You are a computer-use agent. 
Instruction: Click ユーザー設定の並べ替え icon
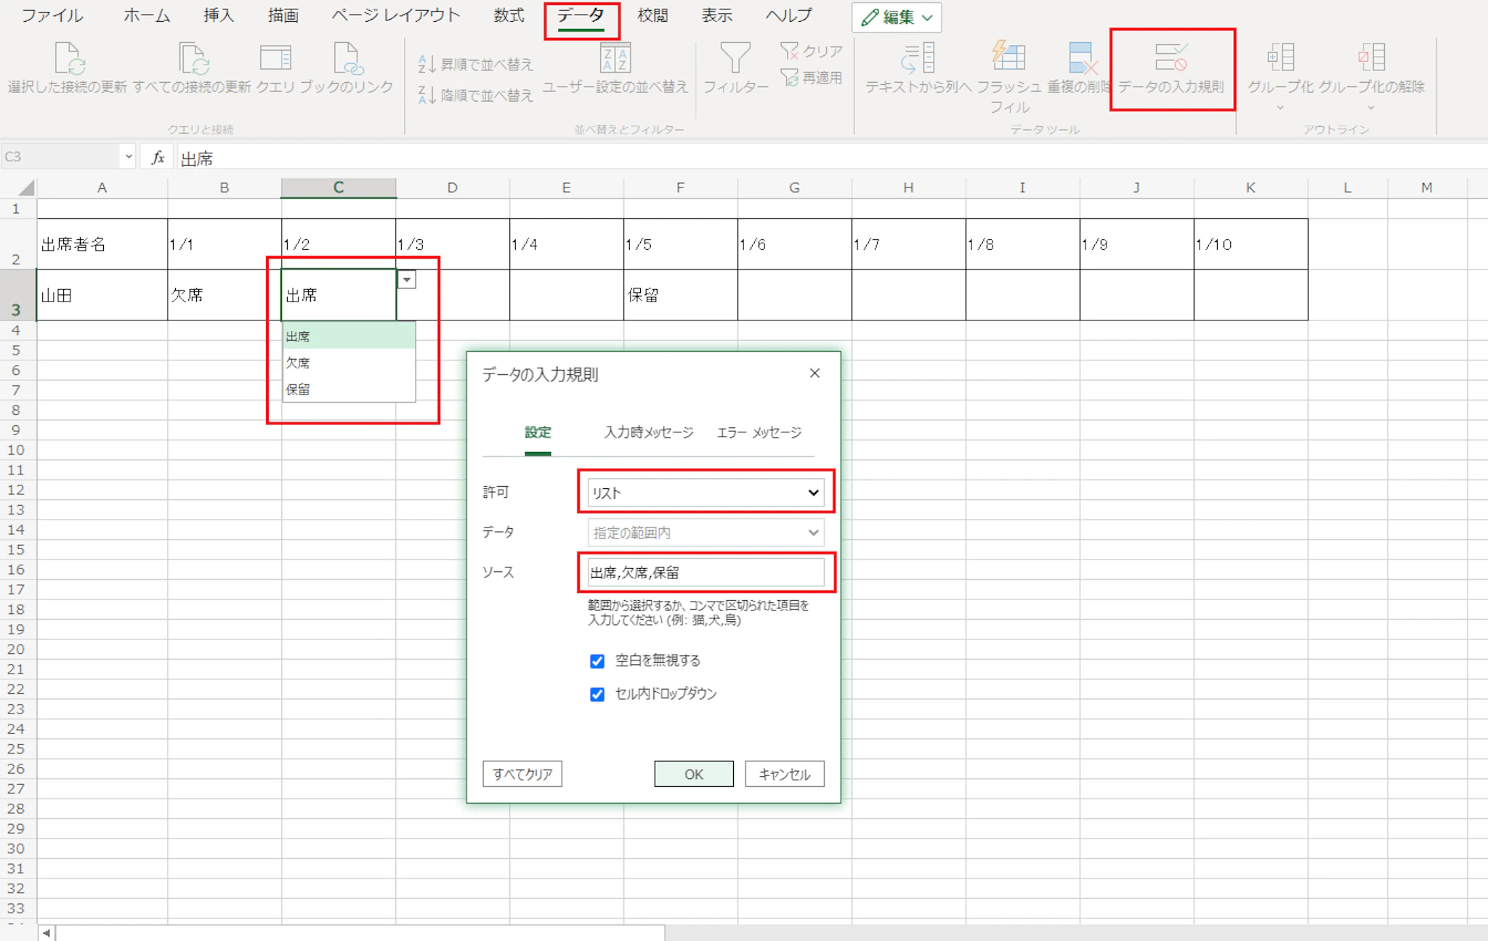(615, 58)
